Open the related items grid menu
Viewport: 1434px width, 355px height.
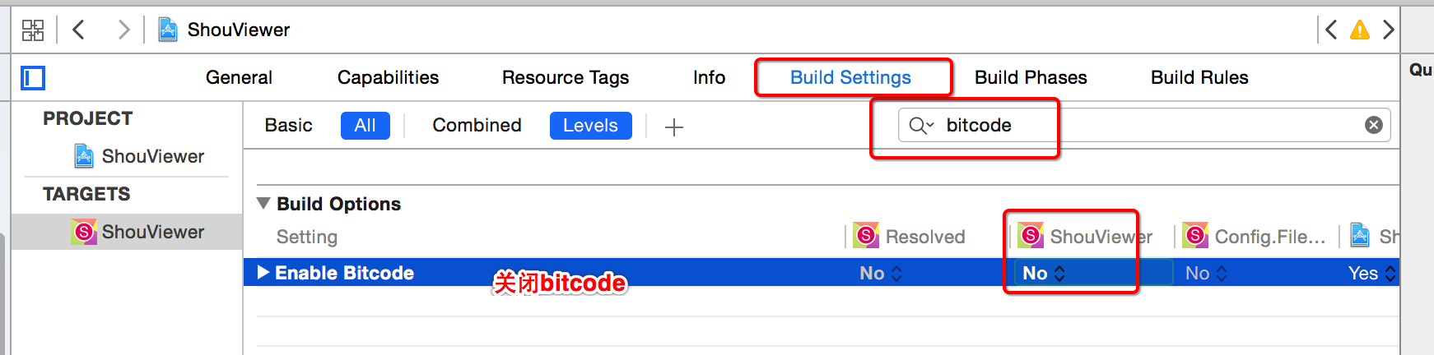[x=33, y=30]
